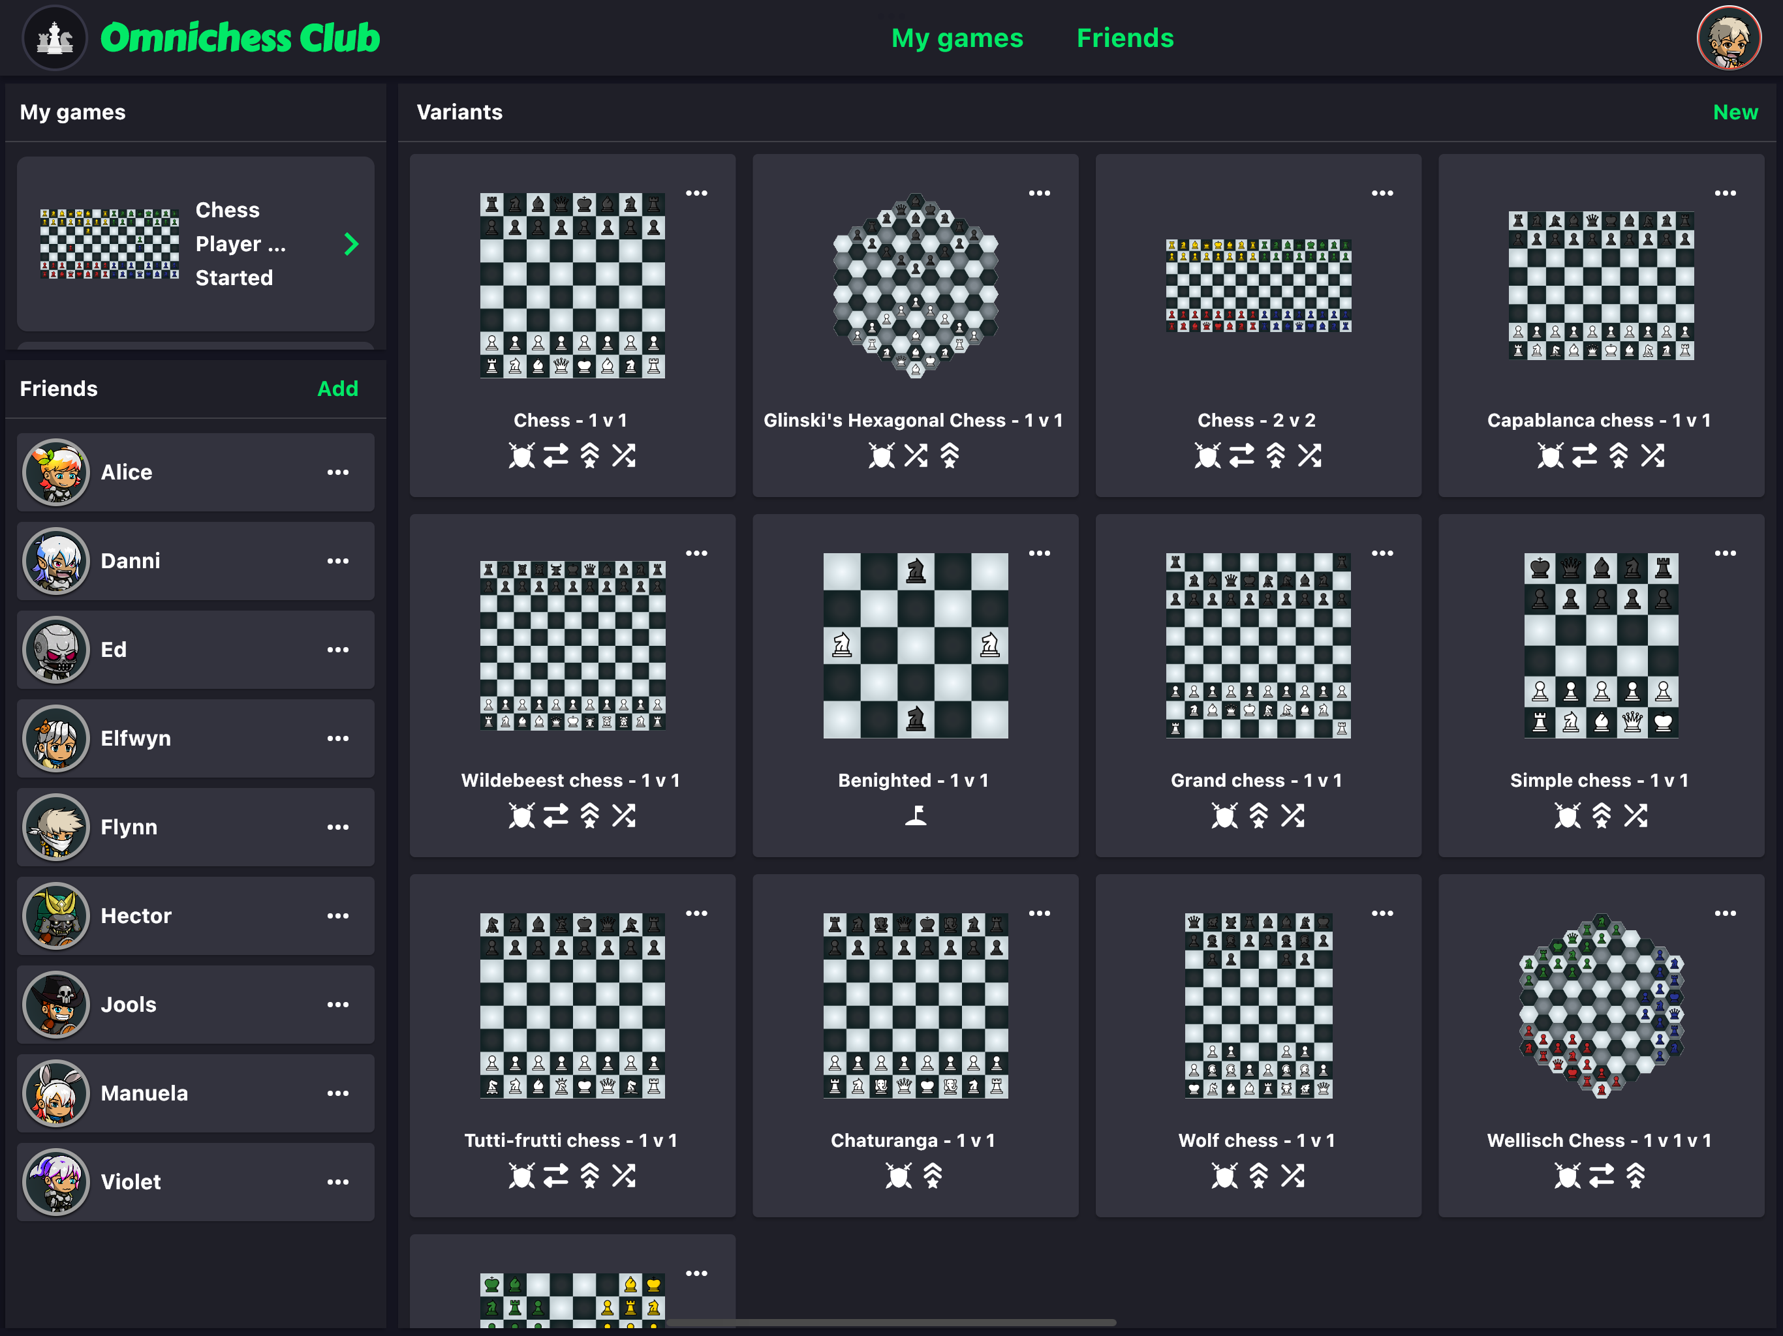The image size is (1783, 1336).
Task: Click the Grand chess - 1 v 1 title
Action: [x=1256, y=780]
